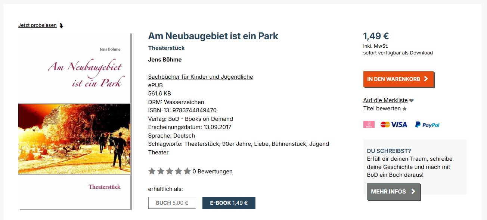Screen dimensions: 487x220
Task: Click the Klarna payment icon
Action: coord(369,125)
